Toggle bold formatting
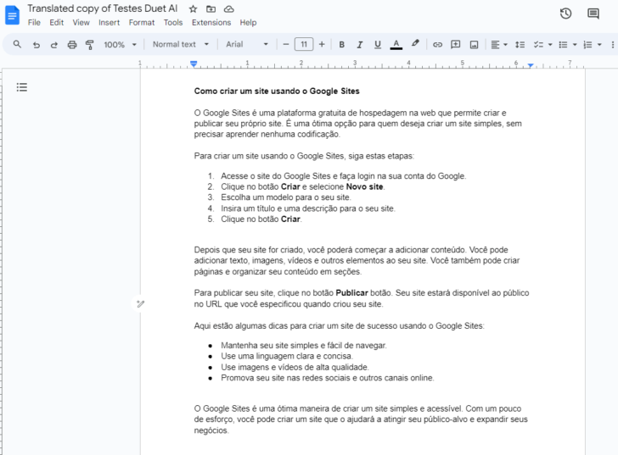Viewport: 618px width, 455px height. (x=342, y=44)
